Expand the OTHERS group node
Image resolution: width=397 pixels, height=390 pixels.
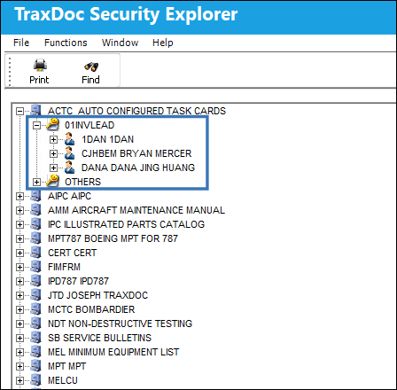tap(36, 182)
